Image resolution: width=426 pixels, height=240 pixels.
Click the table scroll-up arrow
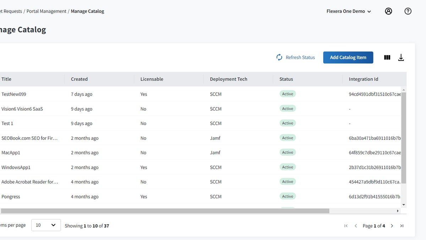(404, 90)
